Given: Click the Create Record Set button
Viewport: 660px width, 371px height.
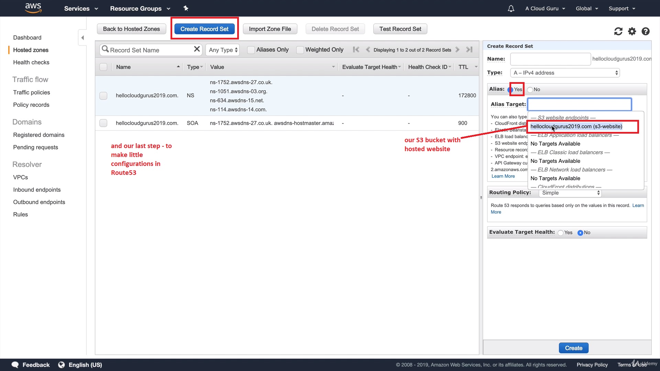Looking at the screenshot, I should (204, 29).
